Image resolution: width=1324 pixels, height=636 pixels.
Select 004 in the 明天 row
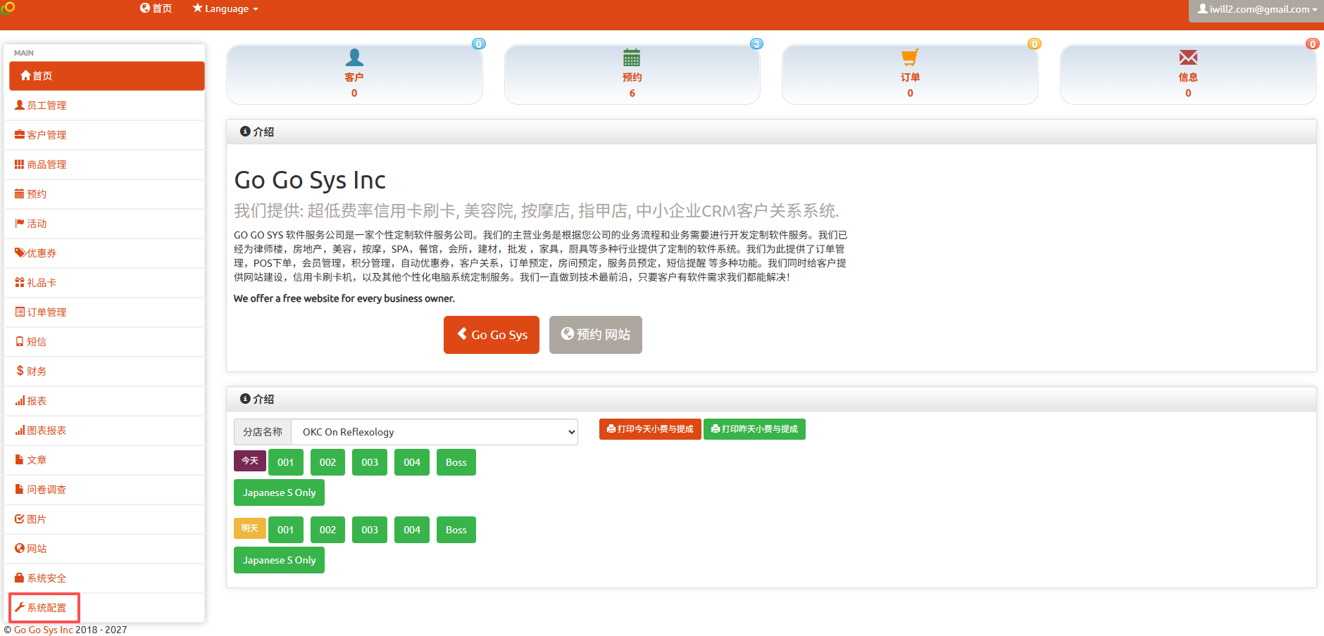[x=412, y=530]
